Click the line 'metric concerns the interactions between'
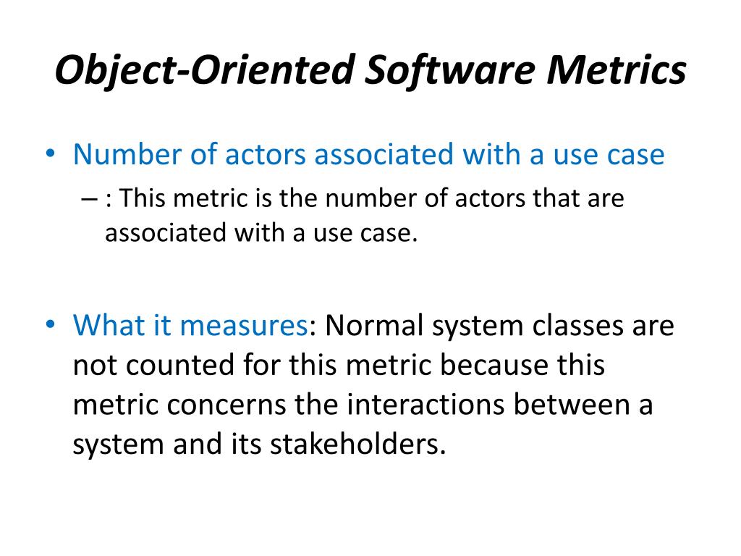 pos(363,405)
